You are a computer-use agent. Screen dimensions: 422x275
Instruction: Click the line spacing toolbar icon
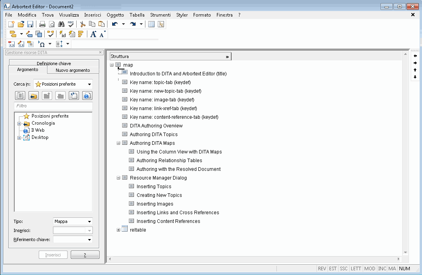pos(59,44)
